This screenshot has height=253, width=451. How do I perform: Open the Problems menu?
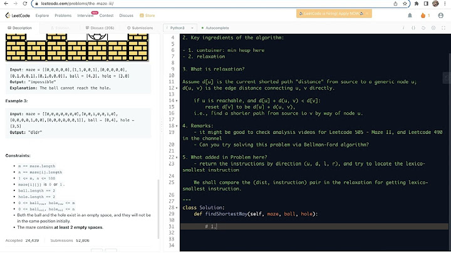tap(63, 16)
